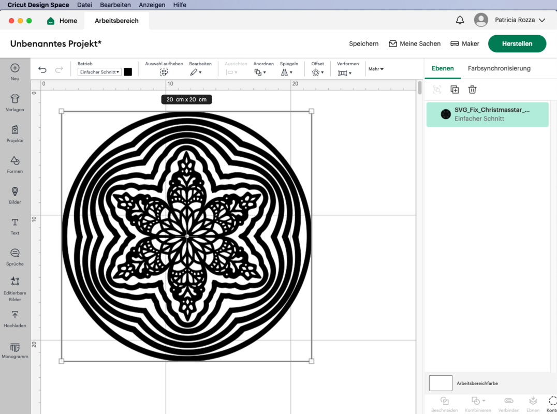
Task: Open the Formen shapes tool
Action: tap(15, 164)
